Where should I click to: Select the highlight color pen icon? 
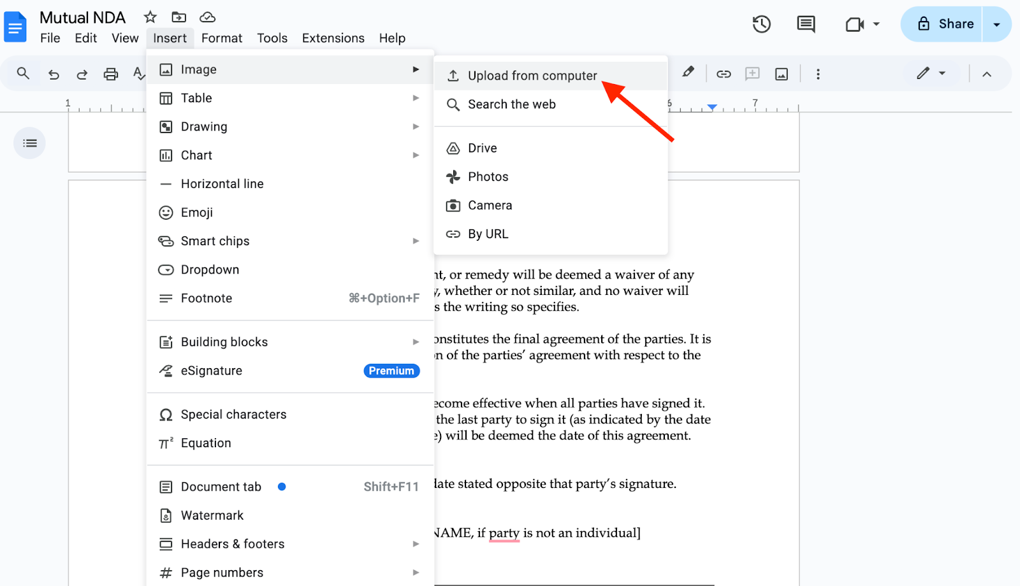coord(688,73)
